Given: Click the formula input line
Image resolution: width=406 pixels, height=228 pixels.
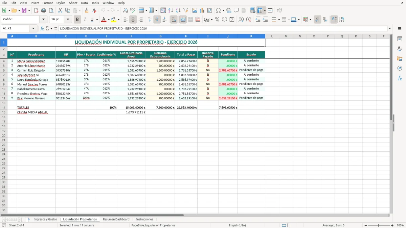Looking at the screenshot, I should coord(223,28).
